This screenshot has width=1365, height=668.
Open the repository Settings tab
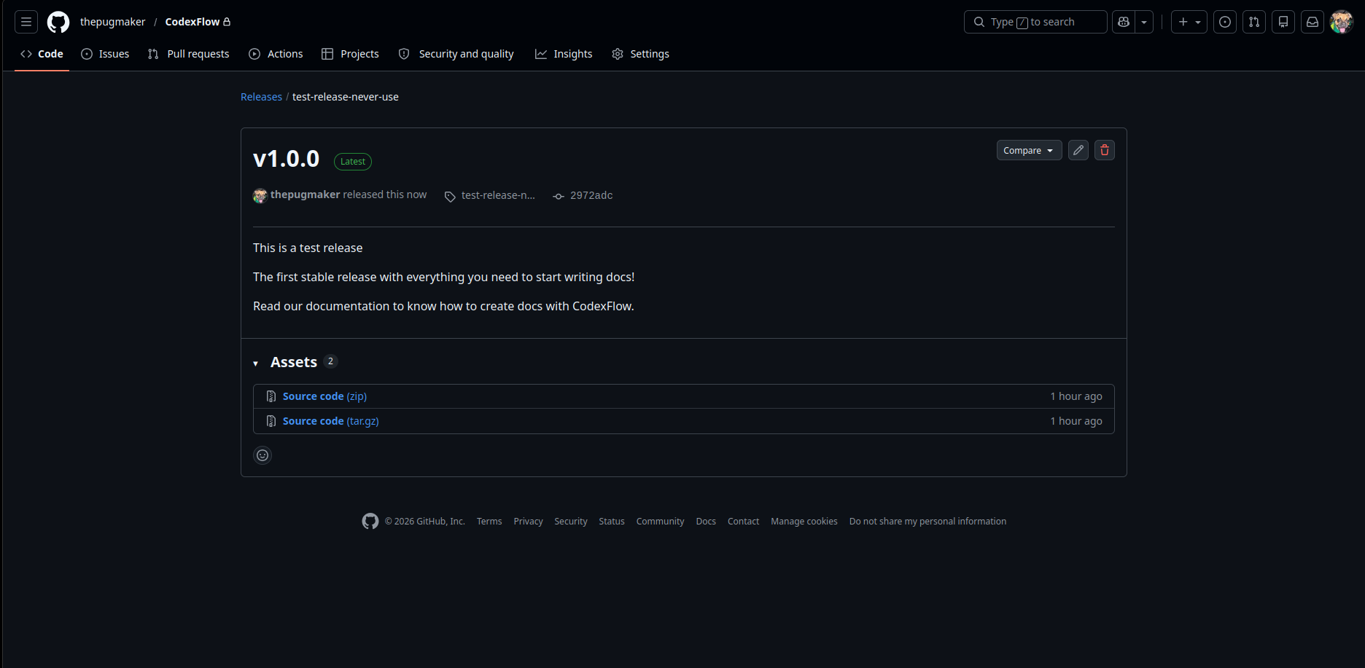[x=640, y=54]
